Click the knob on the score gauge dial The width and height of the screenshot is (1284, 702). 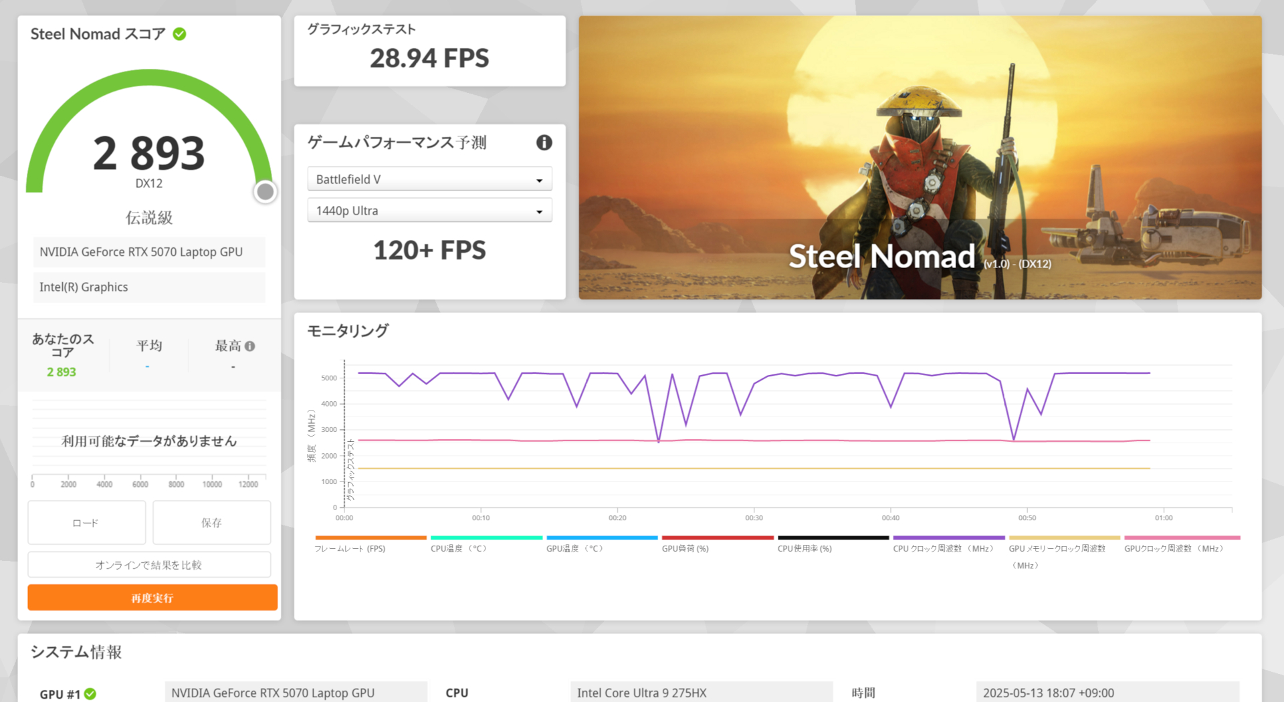(x=265, y=191)
